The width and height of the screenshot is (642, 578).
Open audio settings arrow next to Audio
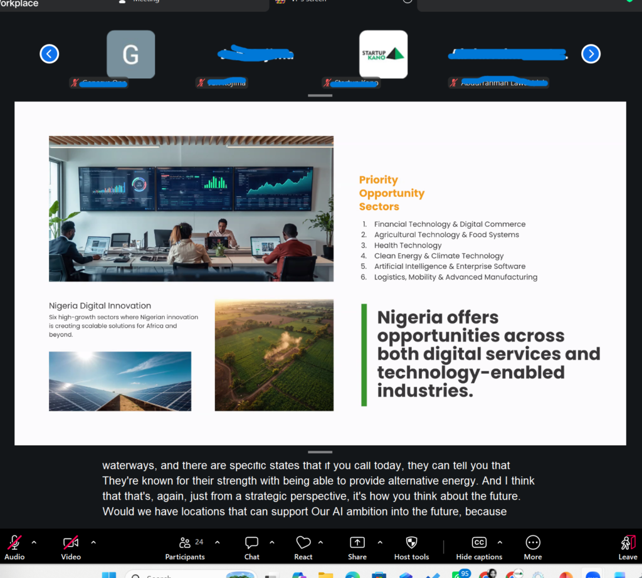[34, 542]
